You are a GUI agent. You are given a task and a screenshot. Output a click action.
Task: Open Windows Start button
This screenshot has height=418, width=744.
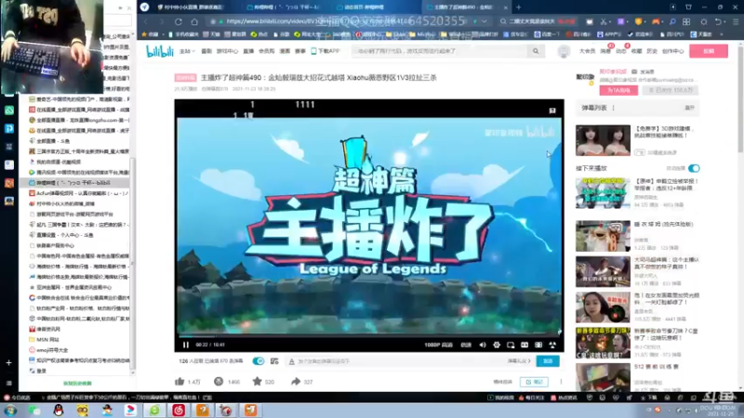pos(10,411)
